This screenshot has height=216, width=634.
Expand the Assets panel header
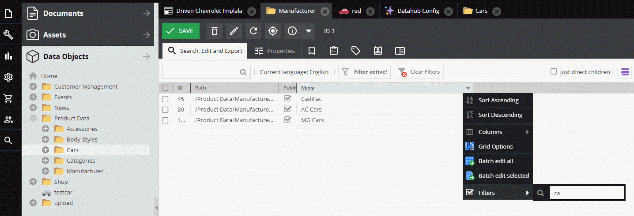[88, 35]
